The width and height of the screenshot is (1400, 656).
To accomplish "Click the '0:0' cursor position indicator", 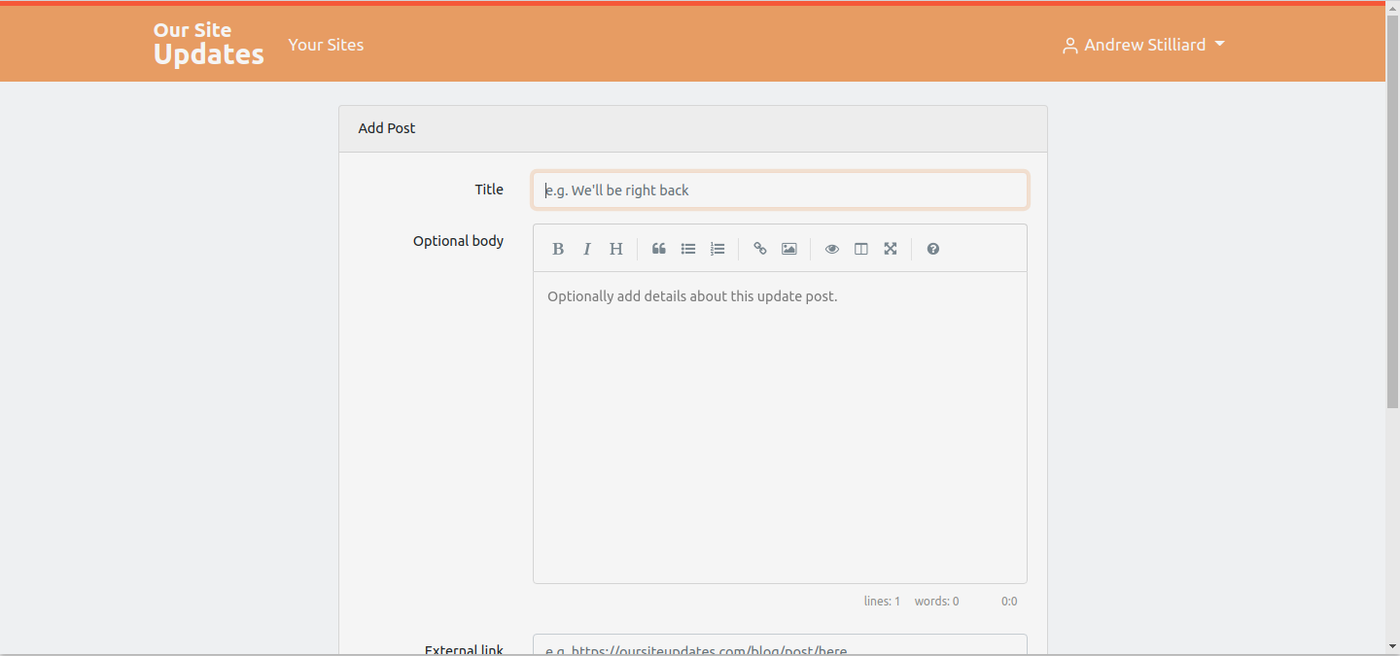I will [1009, 602].
